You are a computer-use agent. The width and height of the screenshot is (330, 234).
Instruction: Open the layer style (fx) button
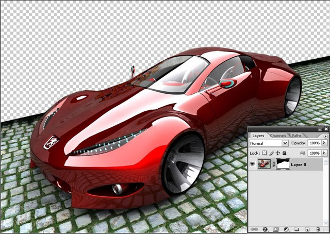(x=265, y=229)
